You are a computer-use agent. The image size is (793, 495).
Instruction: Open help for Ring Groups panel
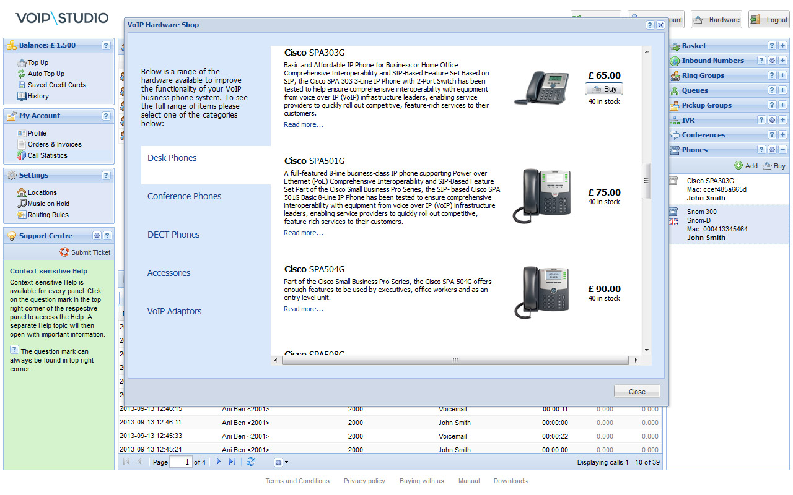[772, 75]
